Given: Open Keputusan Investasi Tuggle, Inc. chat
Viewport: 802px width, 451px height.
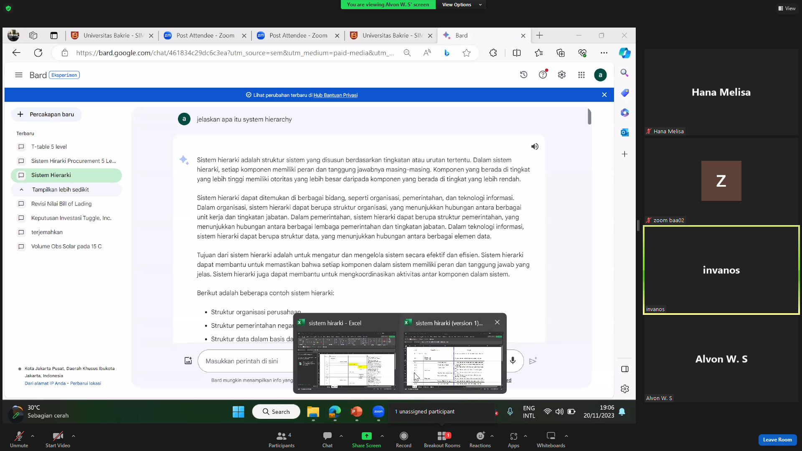Looking at the screenshot, I should [66, 218].
